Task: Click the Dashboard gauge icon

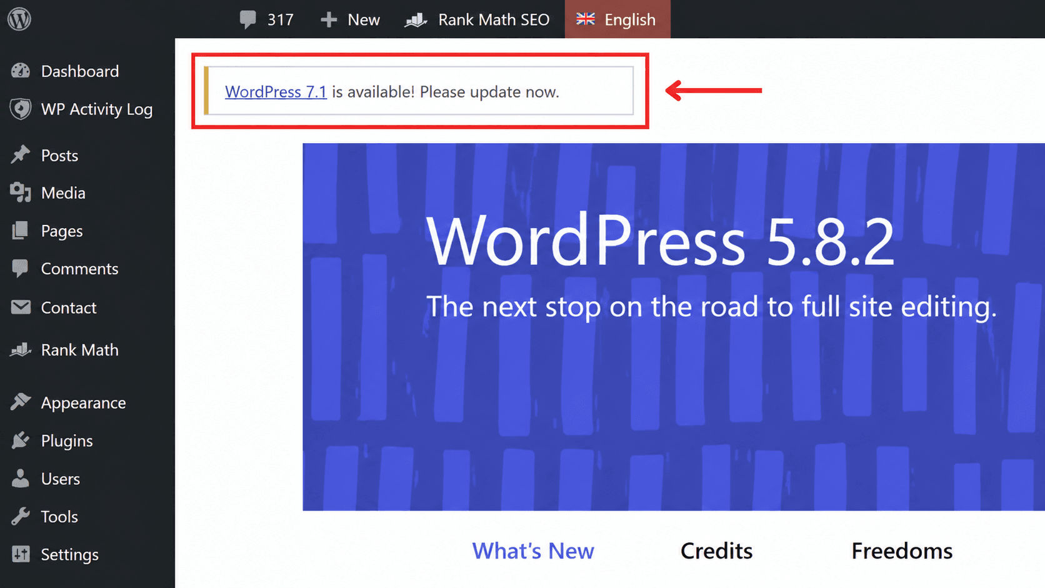Action: click(21, 71)
